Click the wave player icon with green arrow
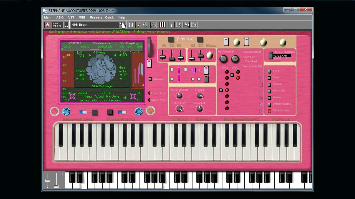Screen dimensions: 355x199 [146, 25]
